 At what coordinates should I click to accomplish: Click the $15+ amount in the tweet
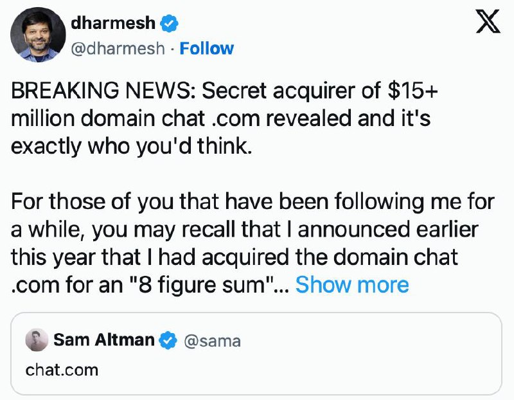point(412,90)
